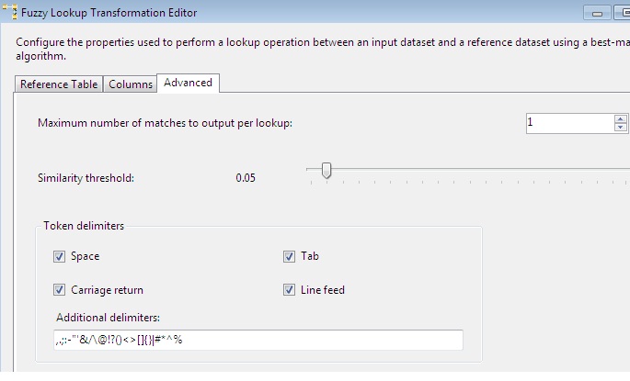Click the Additional delimiters text field
This screenshot has height=381, width=630.
click(258, 341)
